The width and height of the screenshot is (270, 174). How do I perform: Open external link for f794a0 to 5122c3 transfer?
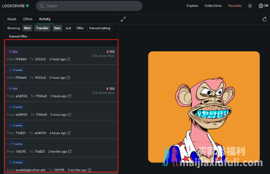click(x=69, y=78)
